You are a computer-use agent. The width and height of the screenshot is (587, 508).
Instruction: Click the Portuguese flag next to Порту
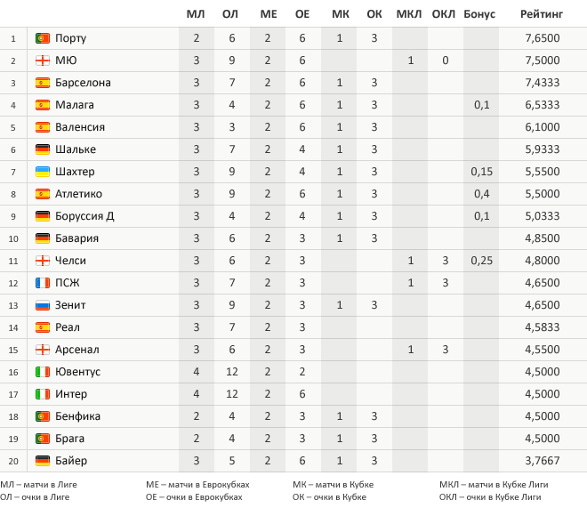pos(42,38)
